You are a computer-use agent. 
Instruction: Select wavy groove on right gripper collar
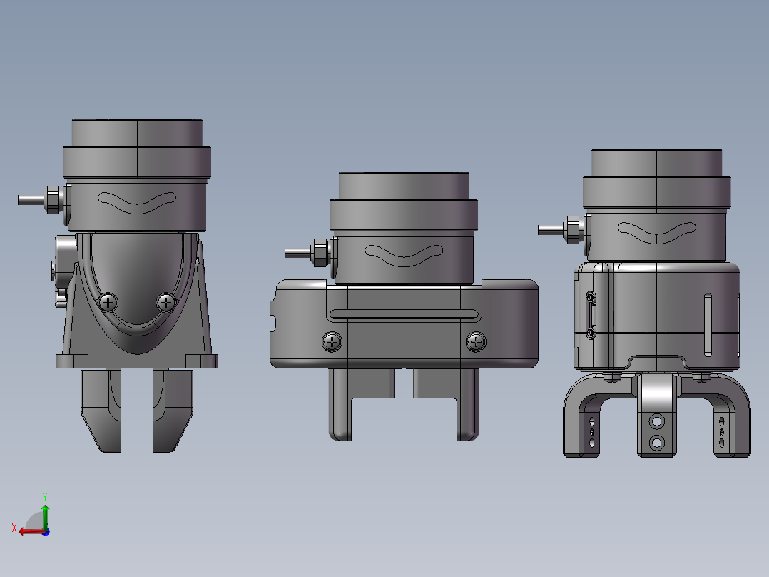click(x=657, y=232)
